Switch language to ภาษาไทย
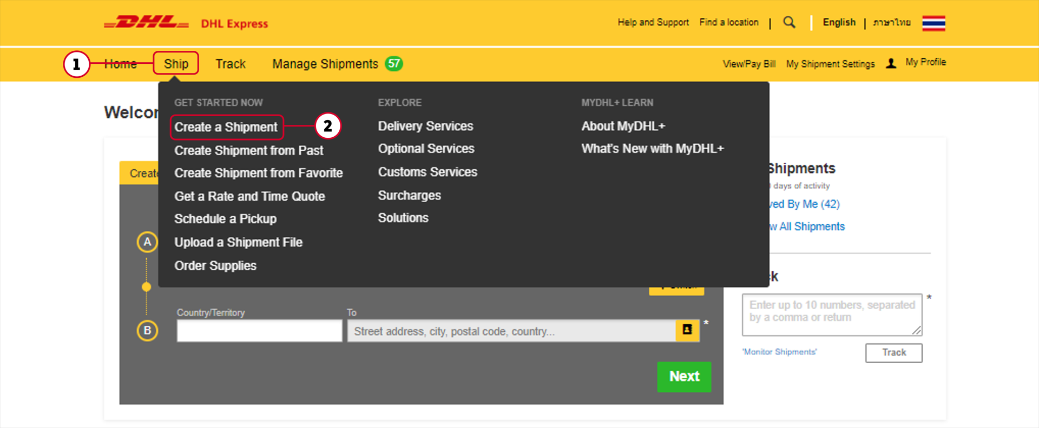Screen dimensions: 1039x428 tap(892, 22)
